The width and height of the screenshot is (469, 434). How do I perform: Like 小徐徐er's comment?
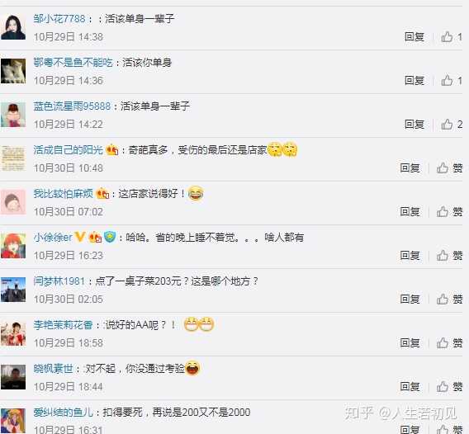pos(449,256)
